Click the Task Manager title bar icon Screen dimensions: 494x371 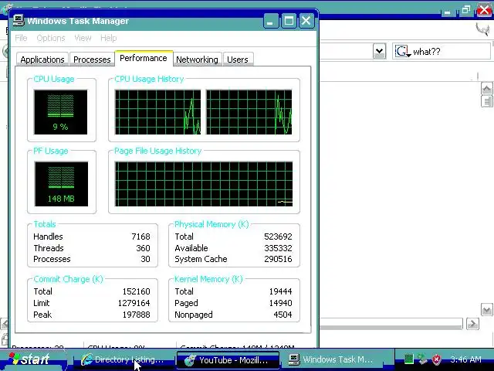19,21
